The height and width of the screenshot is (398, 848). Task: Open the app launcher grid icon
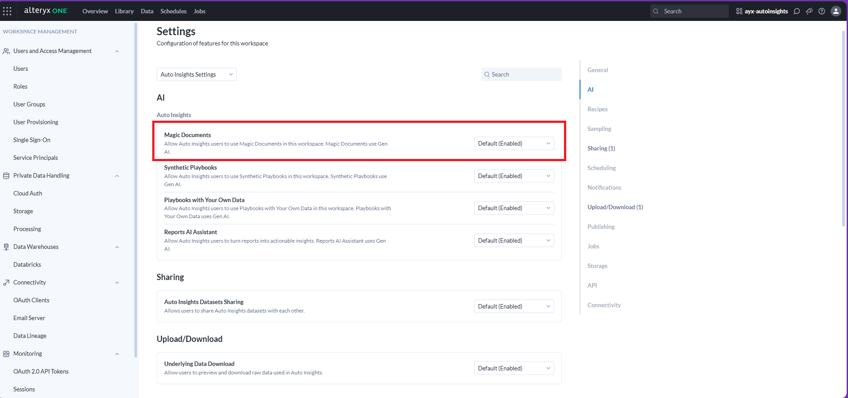point(7,11)
